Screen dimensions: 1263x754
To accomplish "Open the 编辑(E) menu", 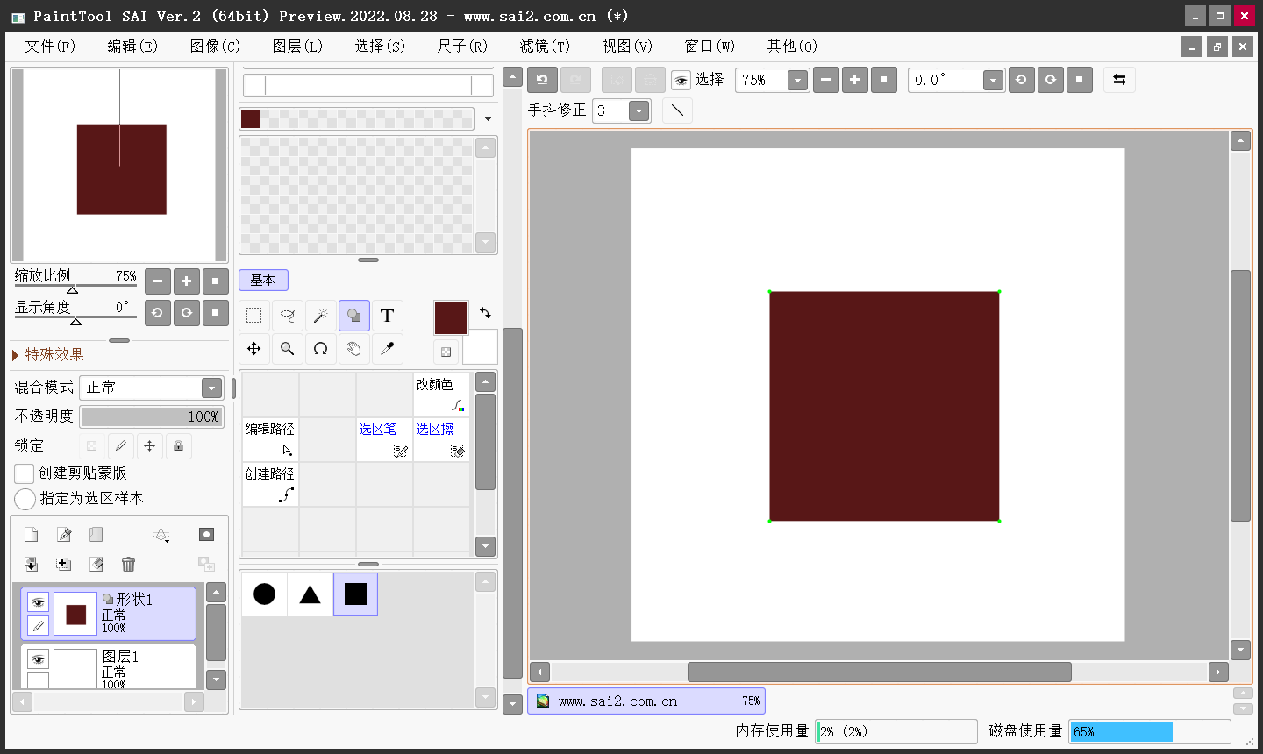I will [132, 46].
